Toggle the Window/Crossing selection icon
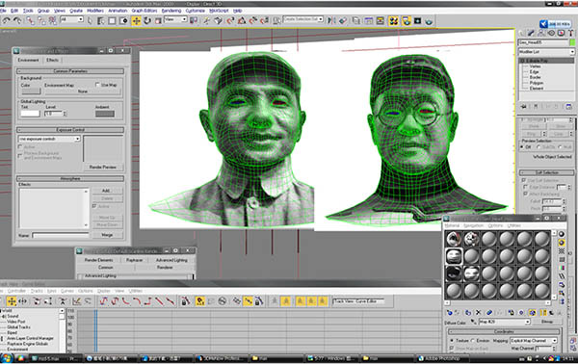578x364 pixels. pos(123,20)
